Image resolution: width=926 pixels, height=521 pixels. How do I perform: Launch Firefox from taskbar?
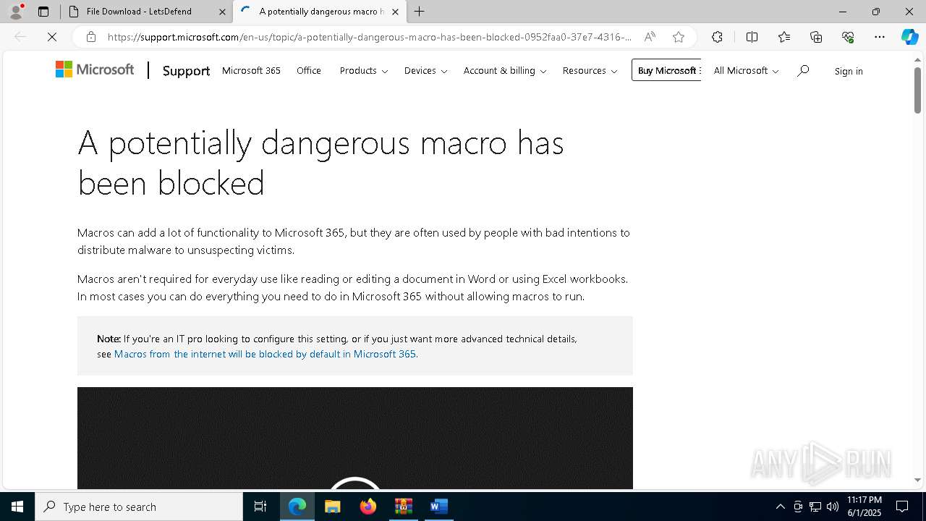[x=368, y=507]
